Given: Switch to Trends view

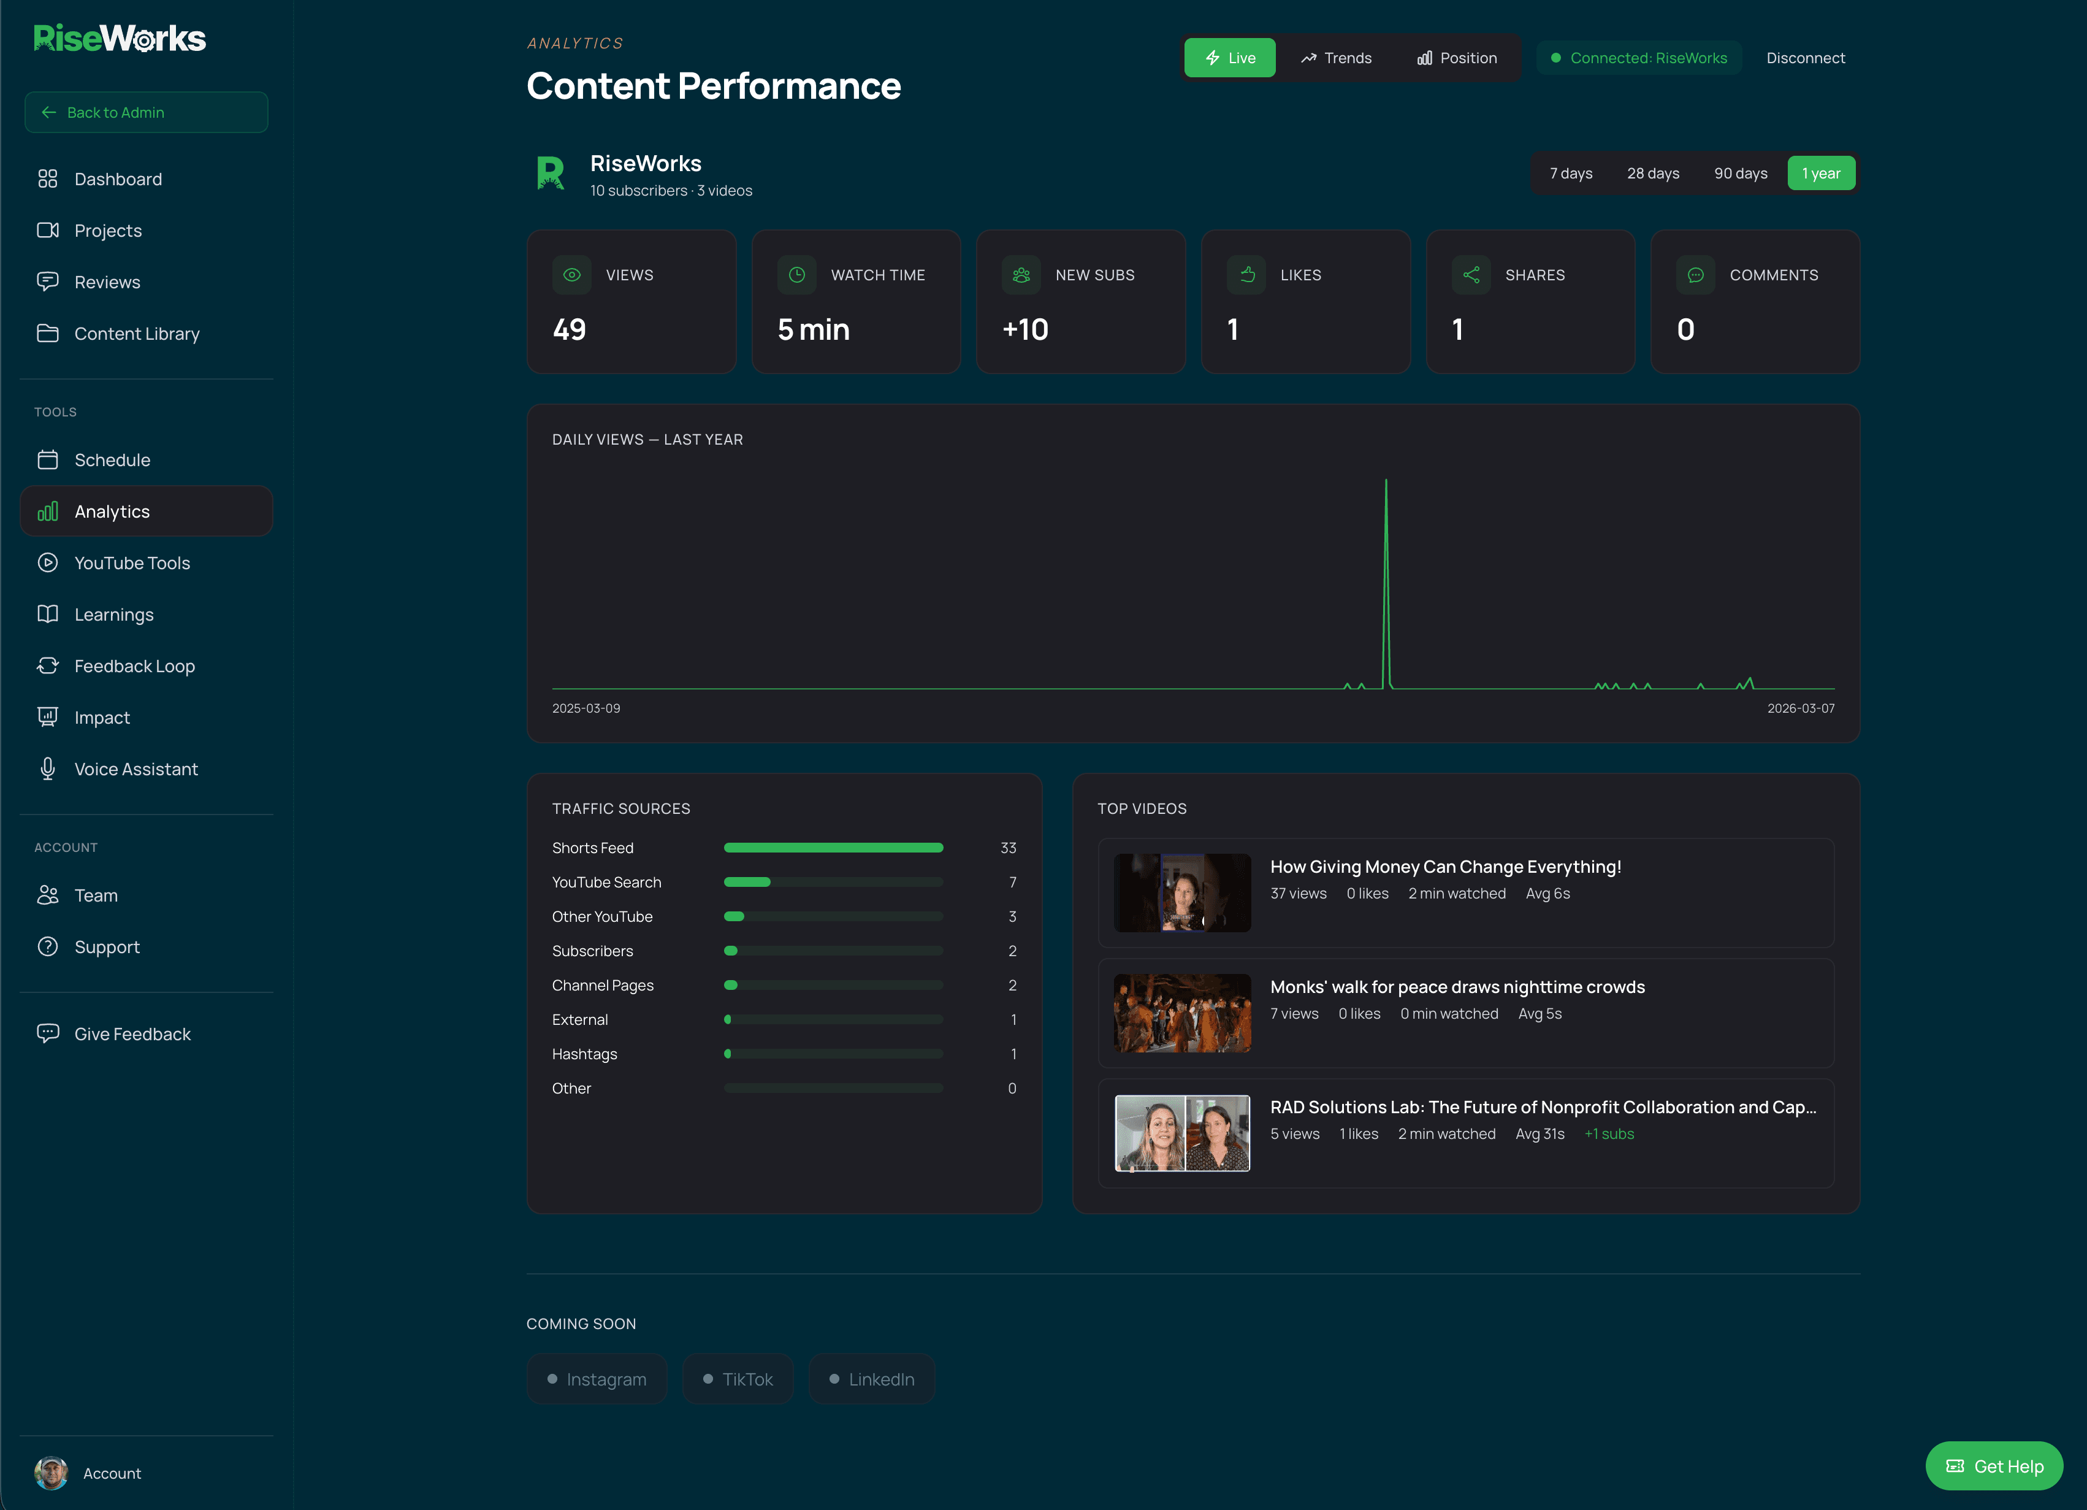Looking at the screenshot, I should (1337, 57).
